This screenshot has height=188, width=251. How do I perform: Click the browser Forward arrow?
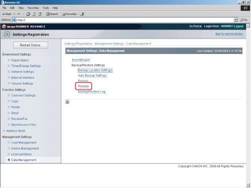[19, 14]
